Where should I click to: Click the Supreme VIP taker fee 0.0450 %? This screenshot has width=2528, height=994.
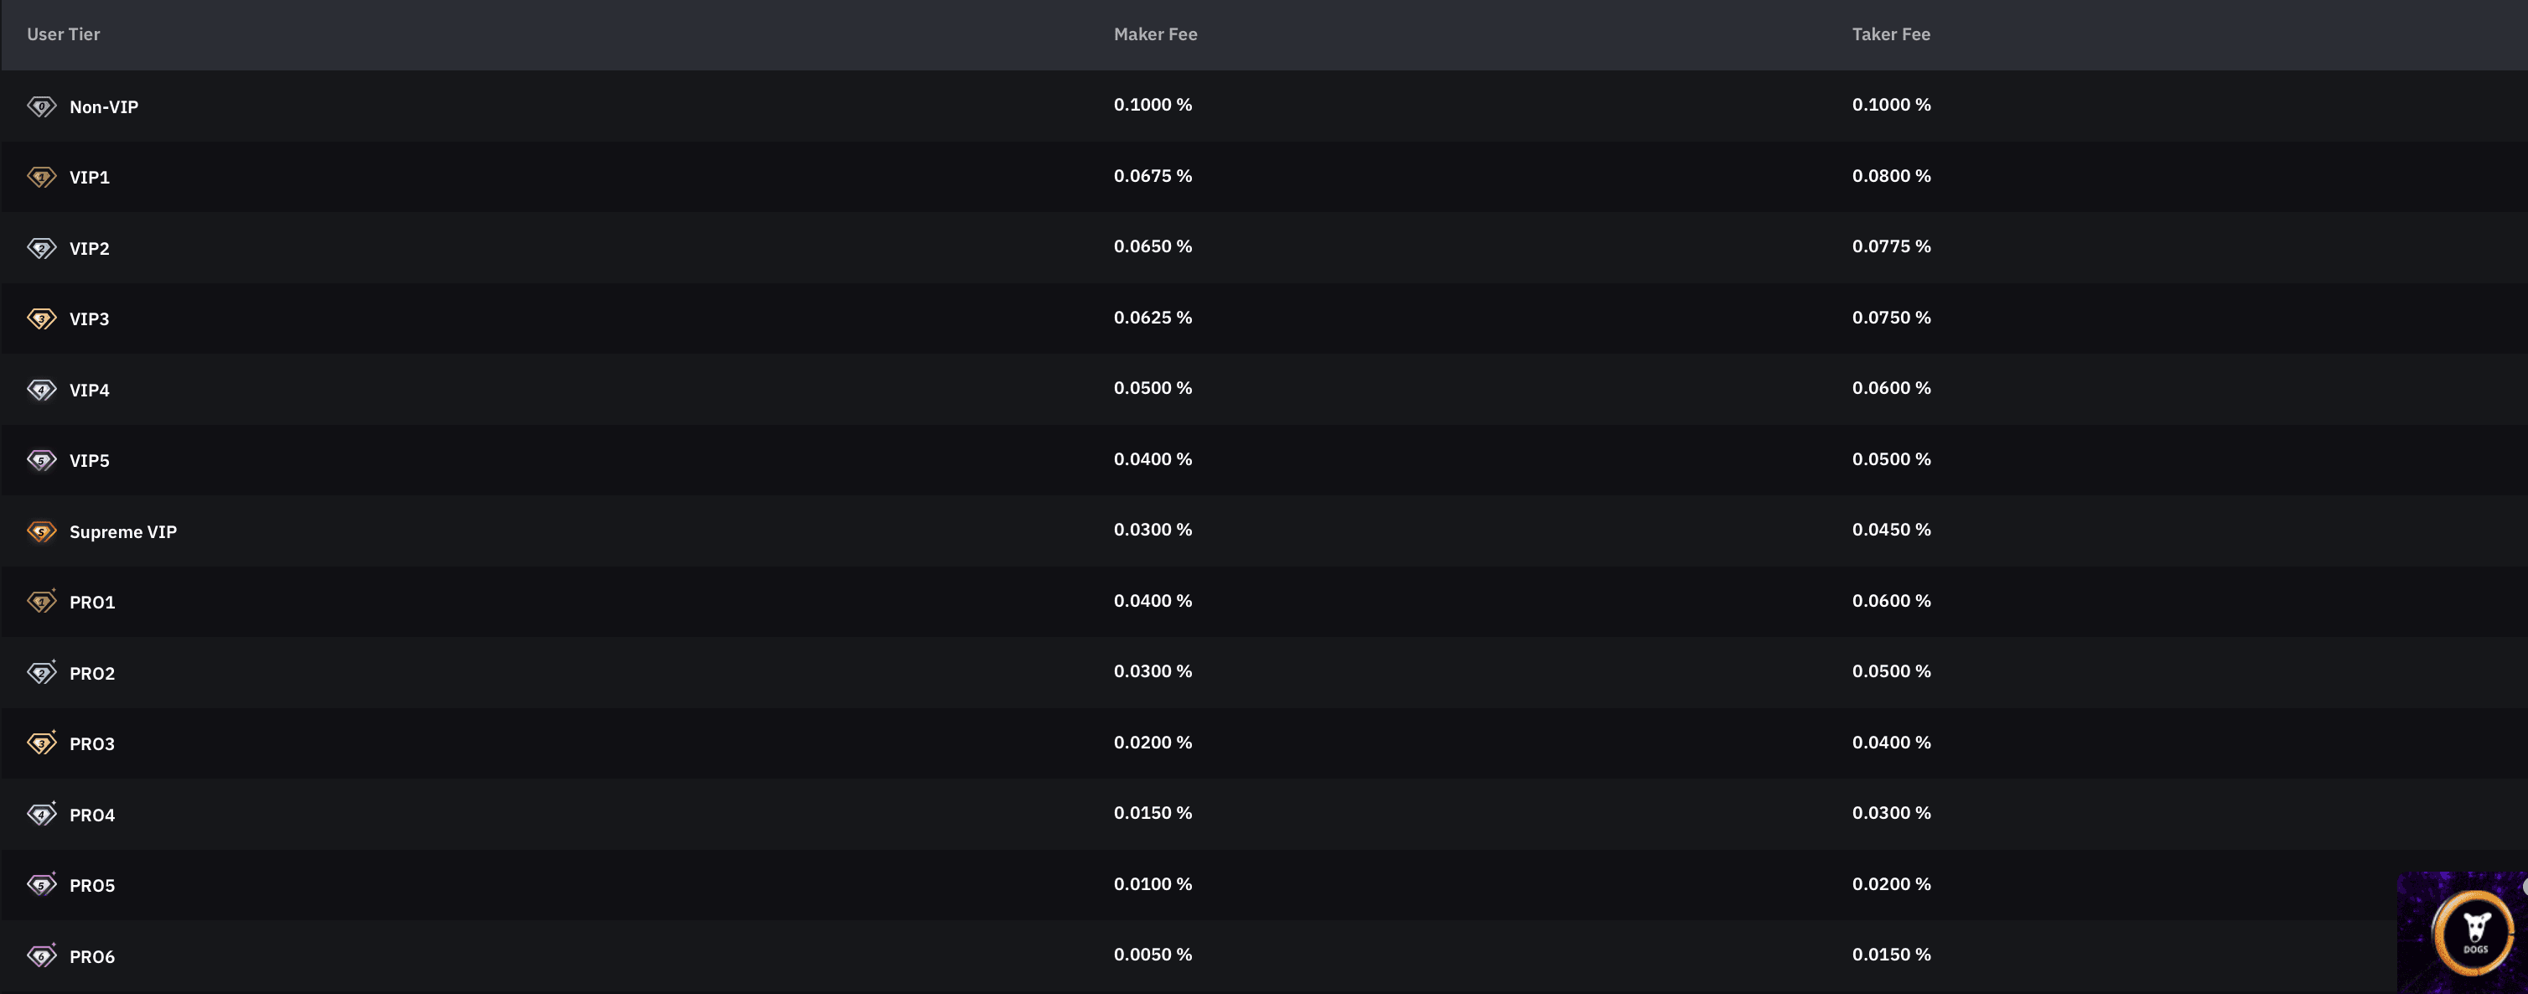click(1890, 530)
